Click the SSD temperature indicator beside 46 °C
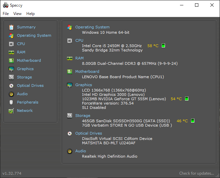 click(x=193, y=121)
